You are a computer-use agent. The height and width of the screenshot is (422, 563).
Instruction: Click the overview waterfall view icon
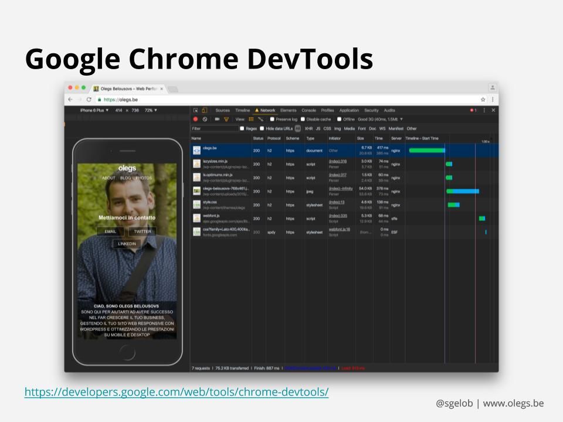(260, 119)
